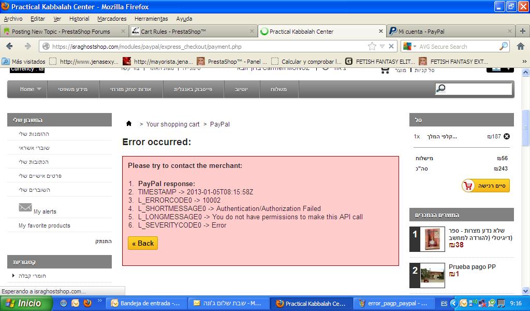
Task: Open the Prueba pago PP product link
Action: (x=472, y=266)
